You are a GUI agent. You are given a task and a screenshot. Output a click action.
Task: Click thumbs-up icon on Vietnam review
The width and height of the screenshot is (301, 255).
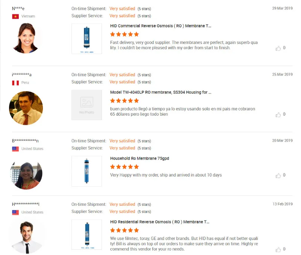point(278,48)
